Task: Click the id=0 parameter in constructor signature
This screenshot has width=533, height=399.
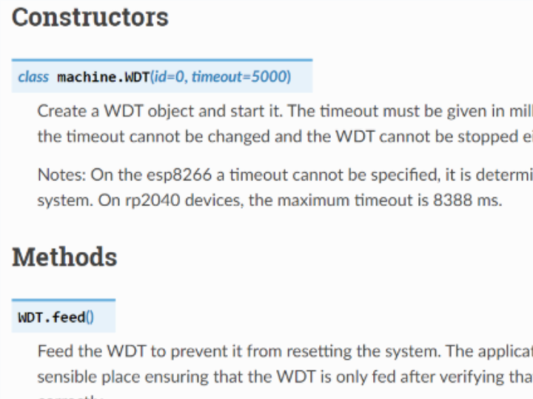Action: tap(170, 77)
